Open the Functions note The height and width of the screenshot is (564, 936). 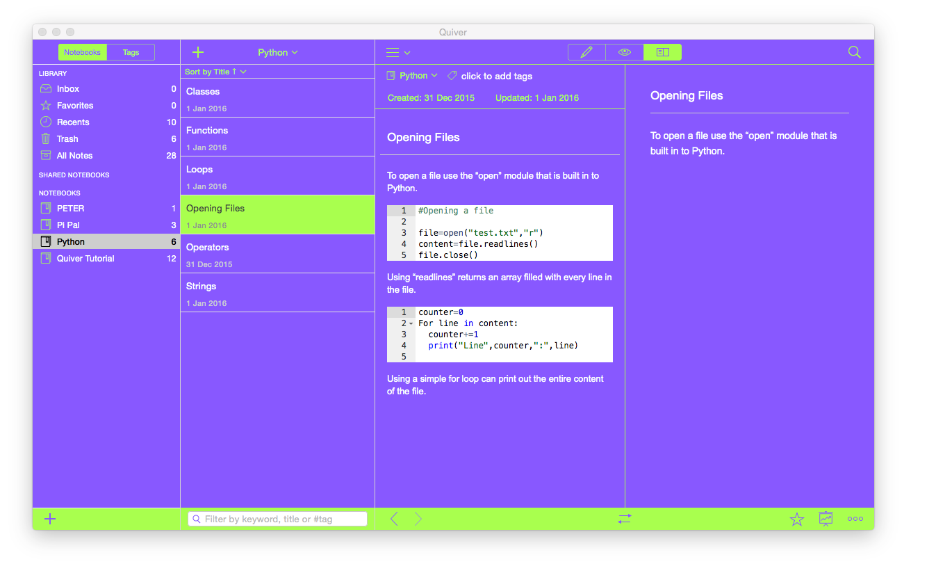pos(277,137)
